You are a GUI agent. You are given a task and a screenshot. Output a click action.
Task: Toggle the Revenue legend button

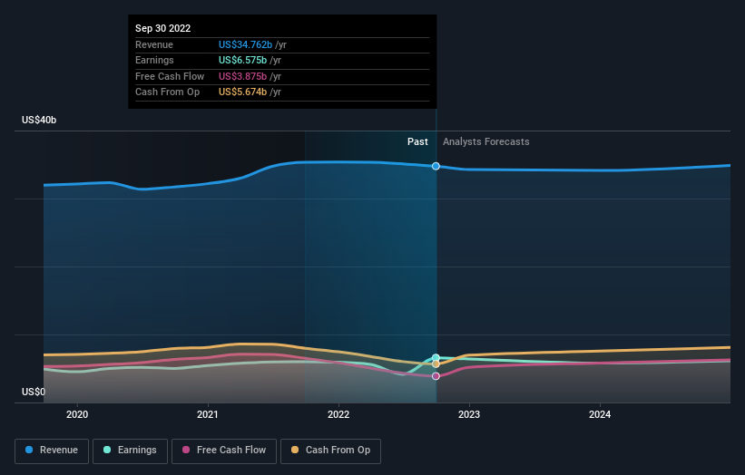click(52, 451)
